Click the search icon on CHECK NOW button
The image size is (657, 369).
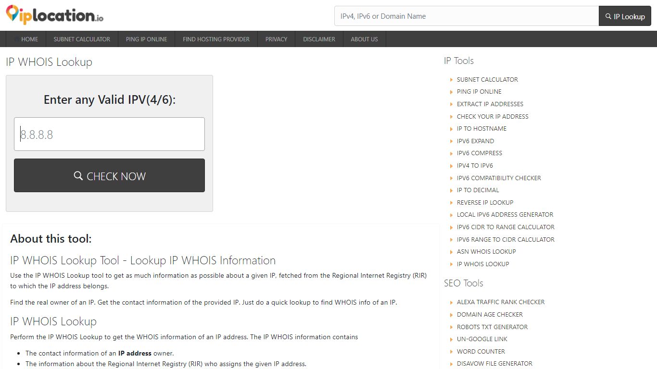coord(78,176)
